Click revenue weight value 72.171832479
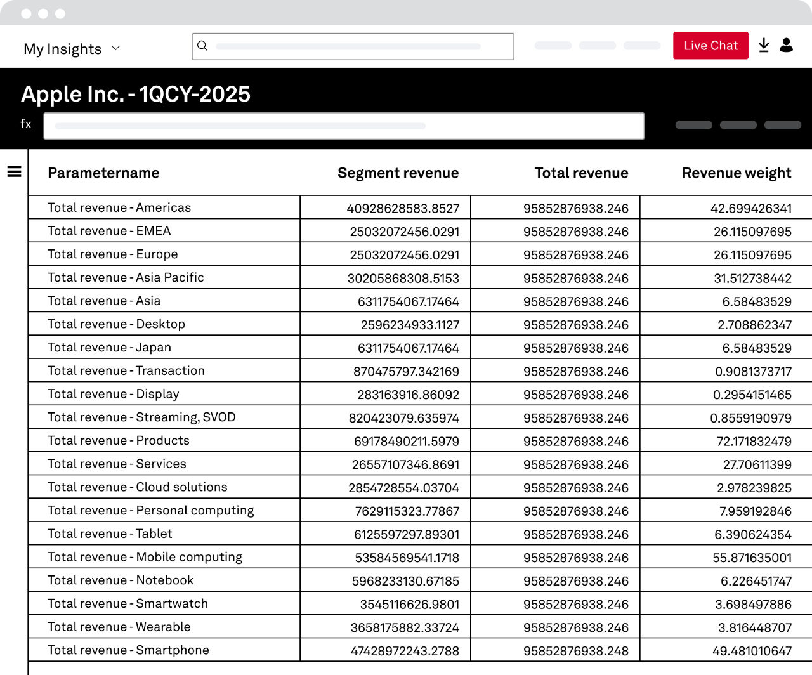 (x=754, y=442)
